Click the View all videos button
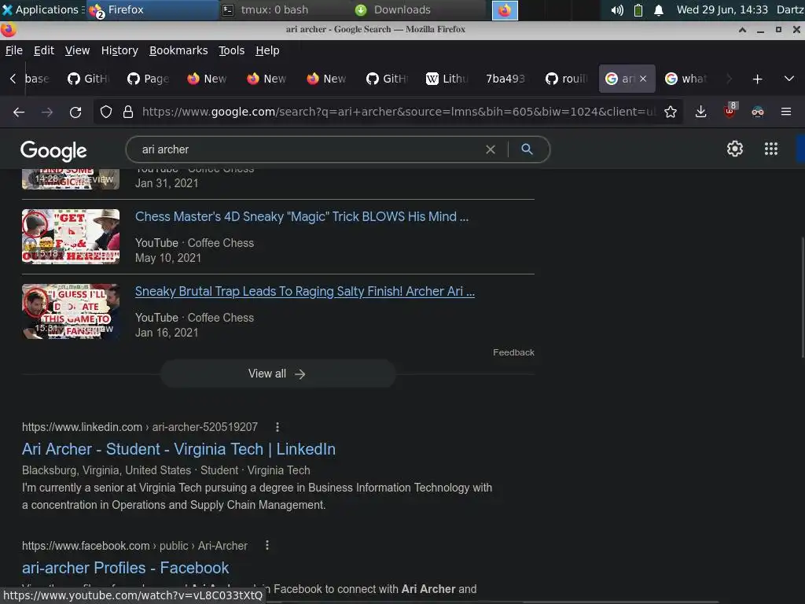 pyautogui.click(x=278, y=374)
